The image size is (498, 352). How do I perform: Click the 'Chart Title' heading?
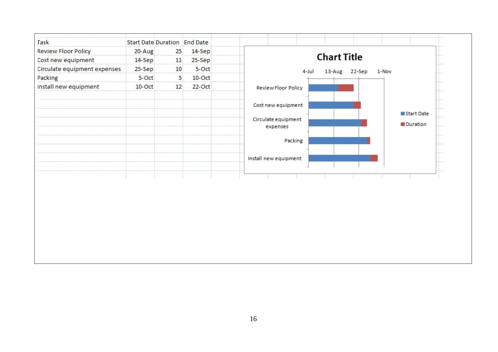(340, 57)
